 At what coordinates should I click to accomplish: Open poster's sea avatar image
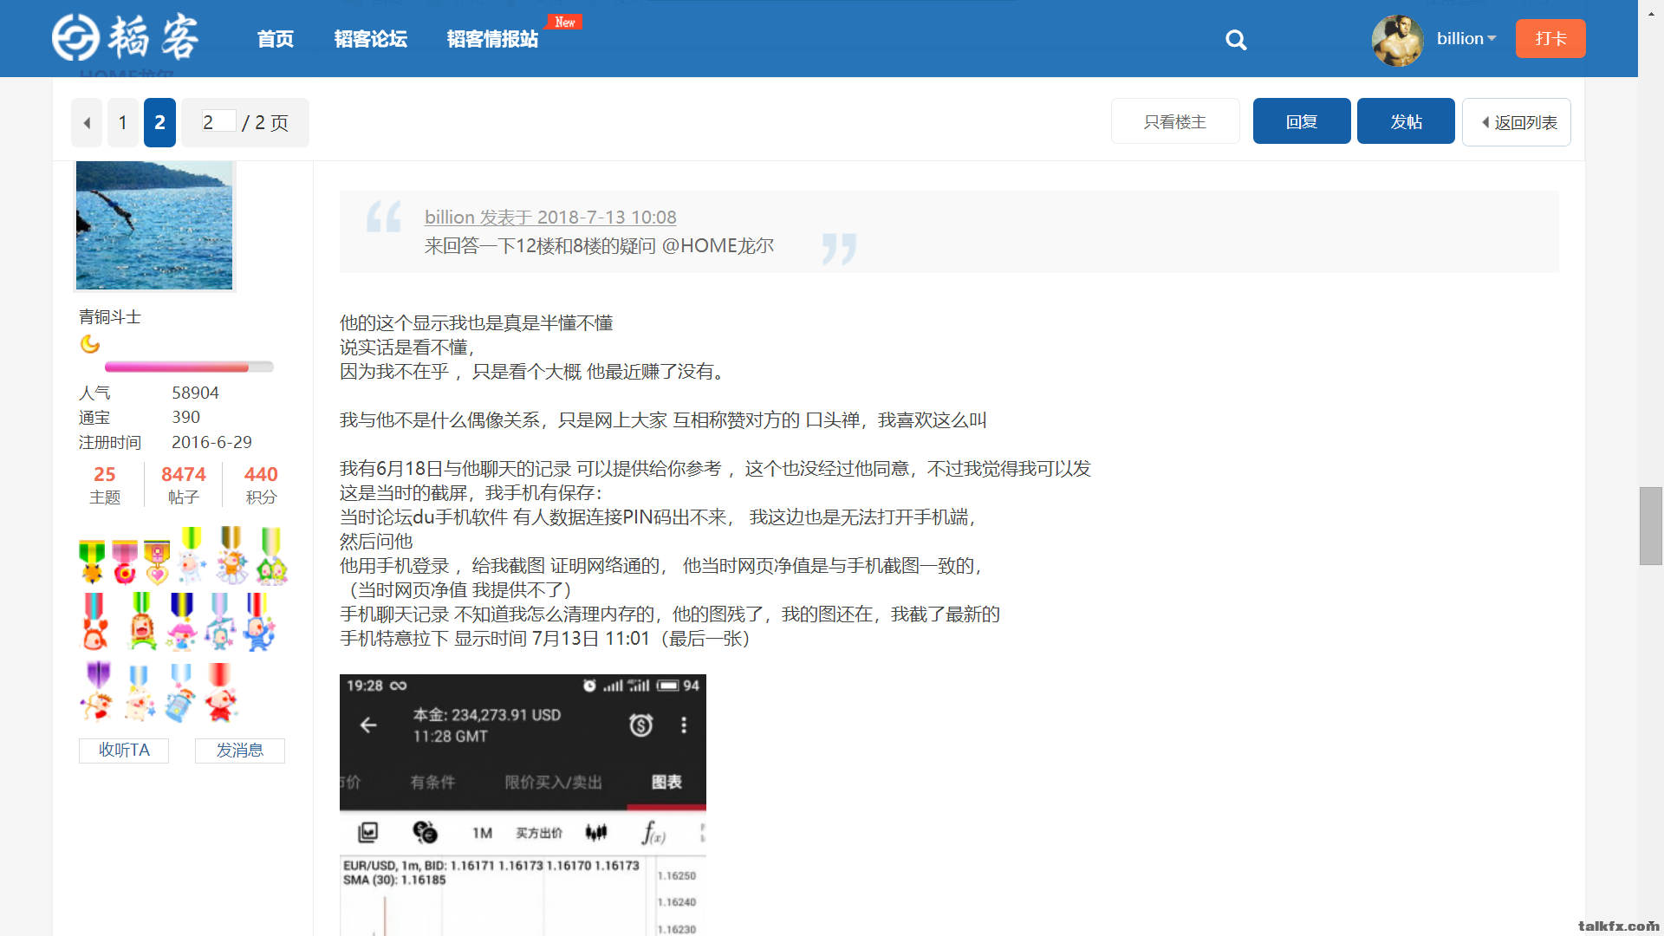pos(154,225)
